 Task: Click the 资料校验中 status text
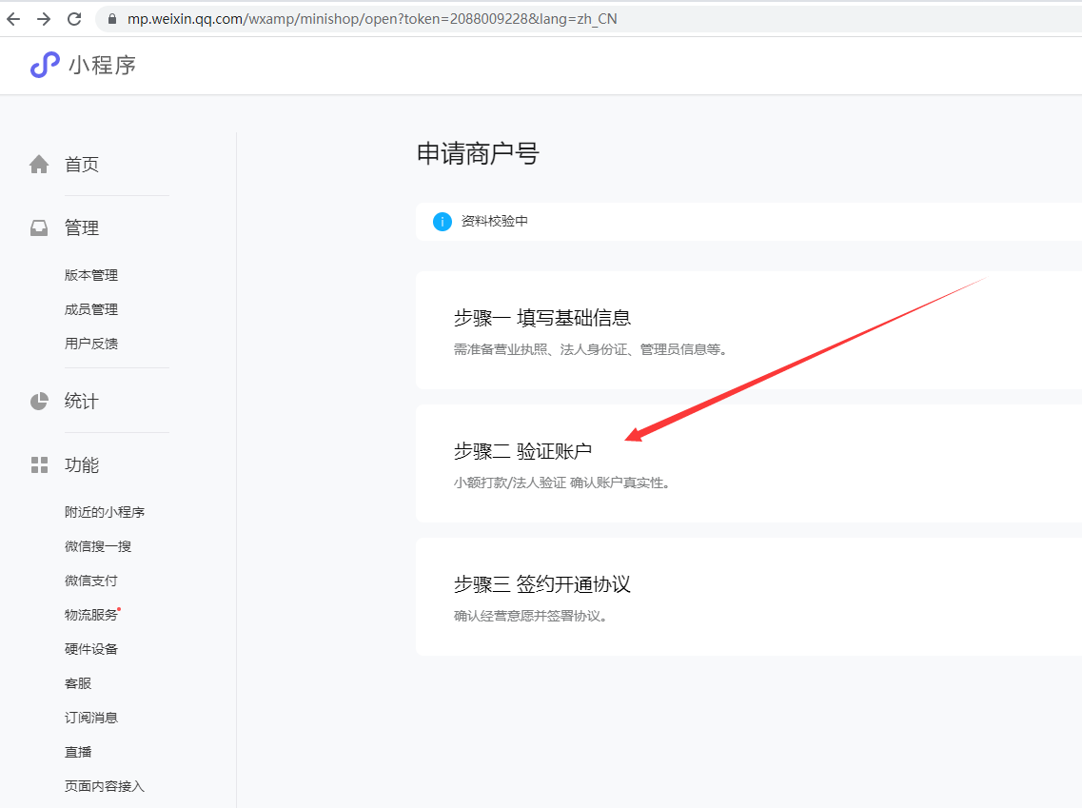click(x=494, y=221)
